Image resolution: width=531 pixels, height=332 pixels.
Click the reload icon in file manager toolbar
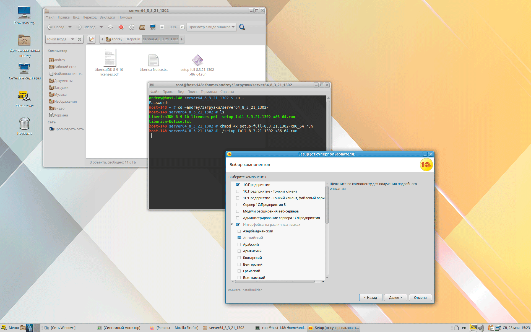pos(132,27)
